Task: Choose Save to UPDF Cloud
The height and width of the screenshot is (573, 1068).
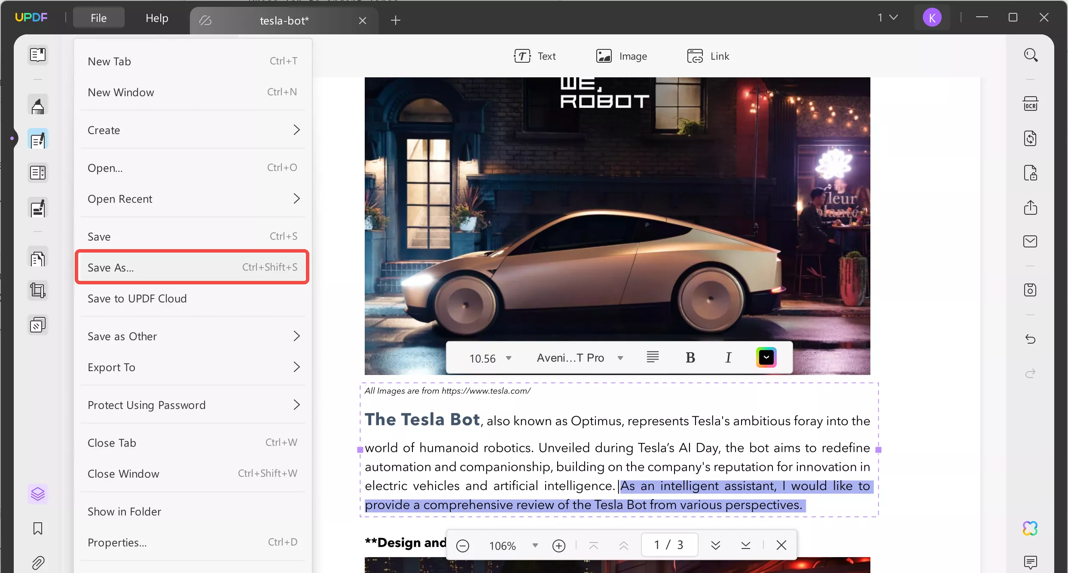Action: click(x=192, y=299)
